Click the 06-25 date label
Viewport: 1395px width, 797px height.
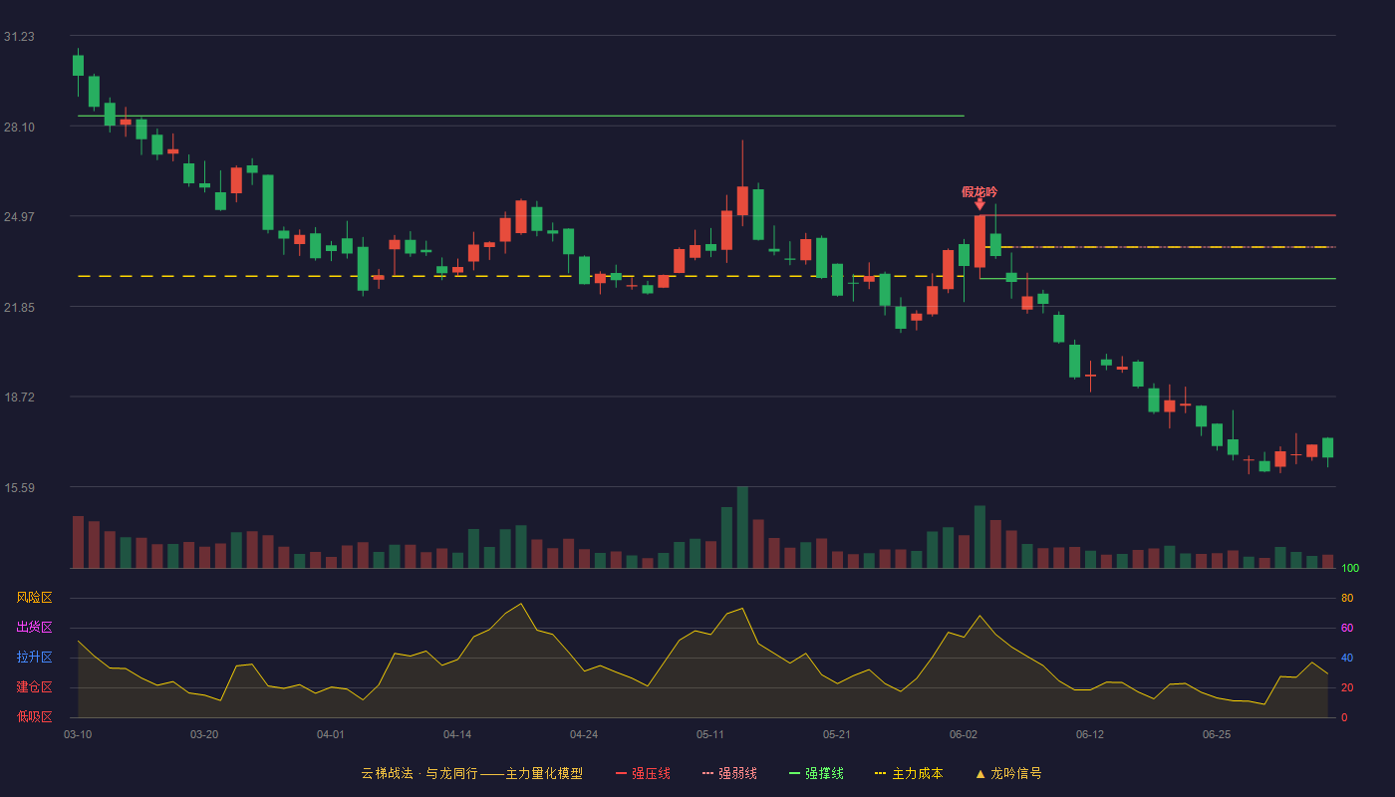click(x=1217, y=734)
